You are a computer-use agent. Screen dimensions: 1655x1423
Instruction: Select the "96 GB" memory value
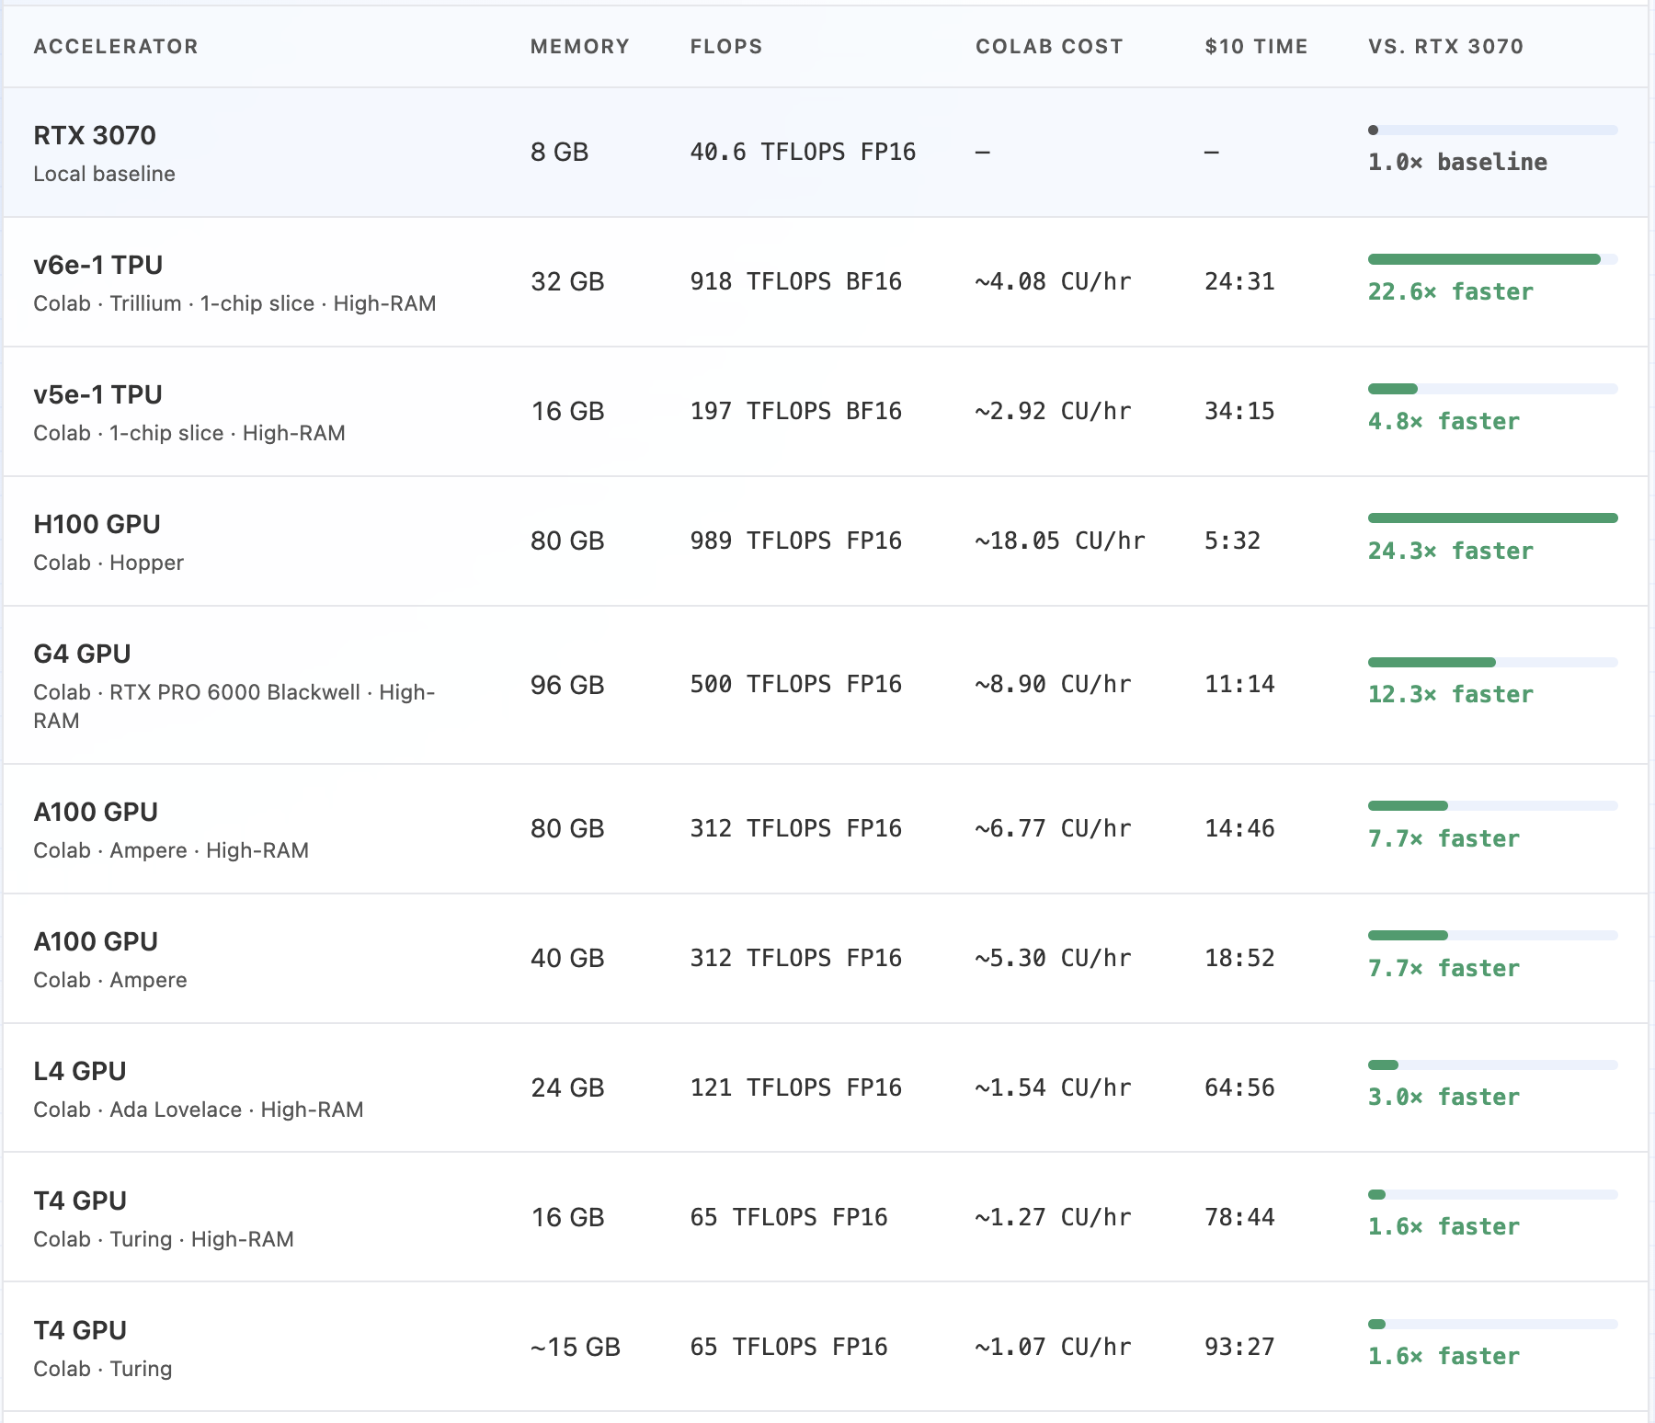pyautogui.click(x=567, y=685)
